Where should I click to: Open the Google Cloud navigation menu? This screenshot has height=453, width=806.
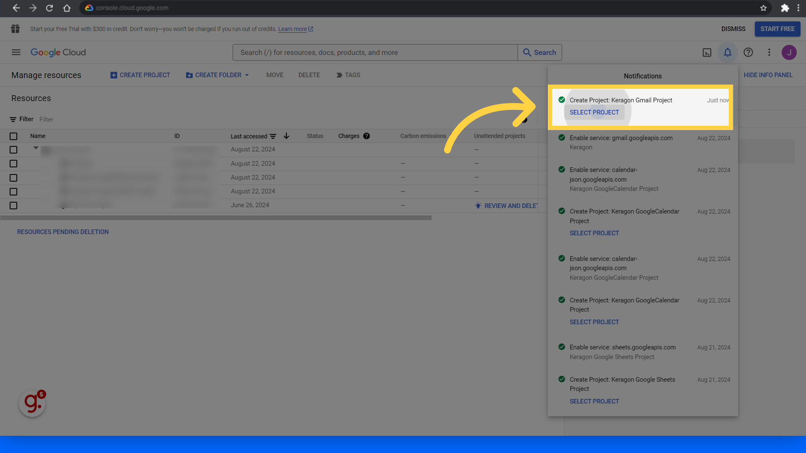tap(16, 52)
